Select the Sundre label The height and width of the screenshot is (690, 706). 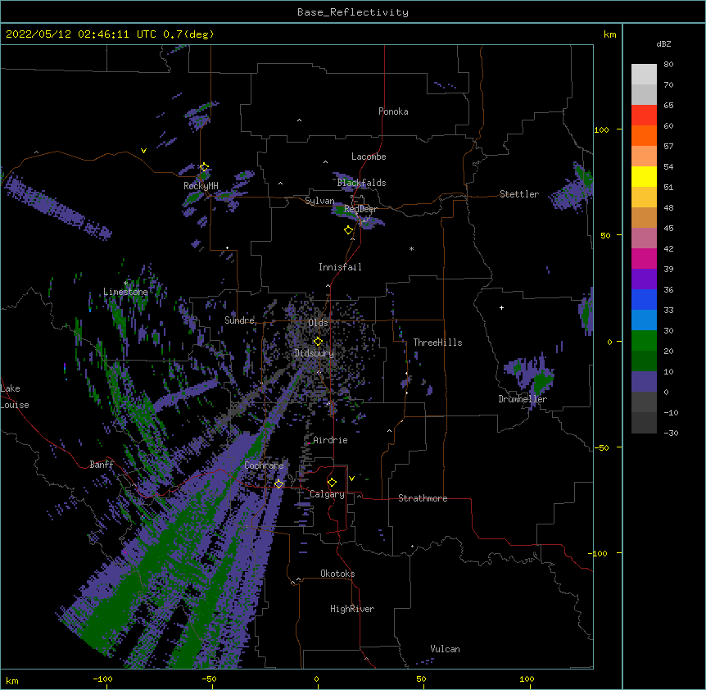(x=239, y=320)
